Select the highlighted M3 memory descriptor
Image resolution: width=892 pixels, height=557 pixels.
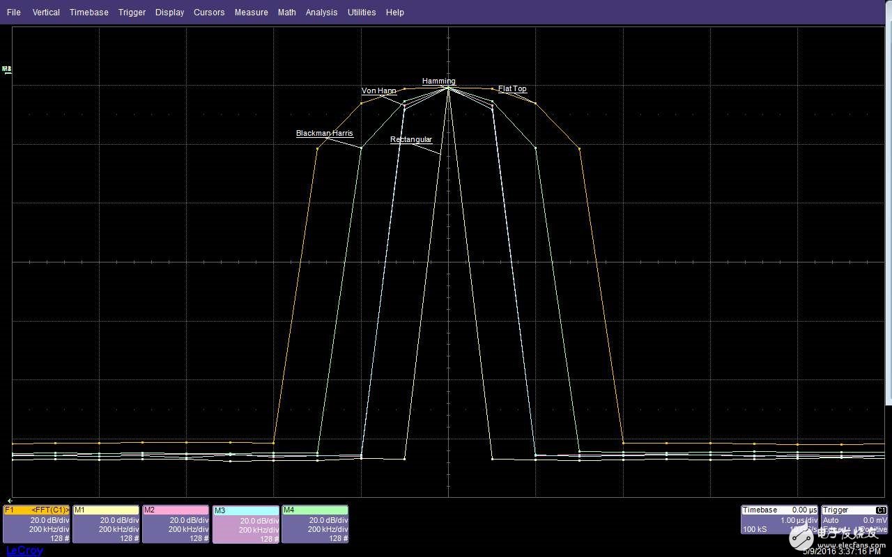(245, 525)
